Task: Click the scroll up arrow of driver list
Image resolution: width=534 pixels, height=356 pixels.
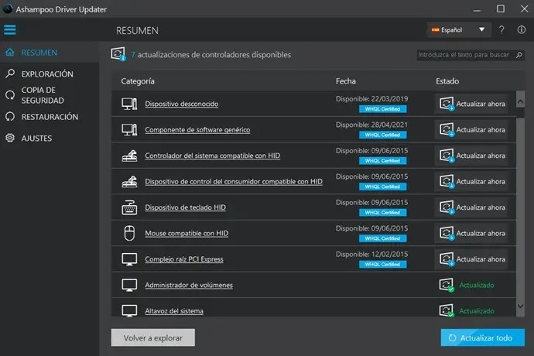Action: point(520,101)
